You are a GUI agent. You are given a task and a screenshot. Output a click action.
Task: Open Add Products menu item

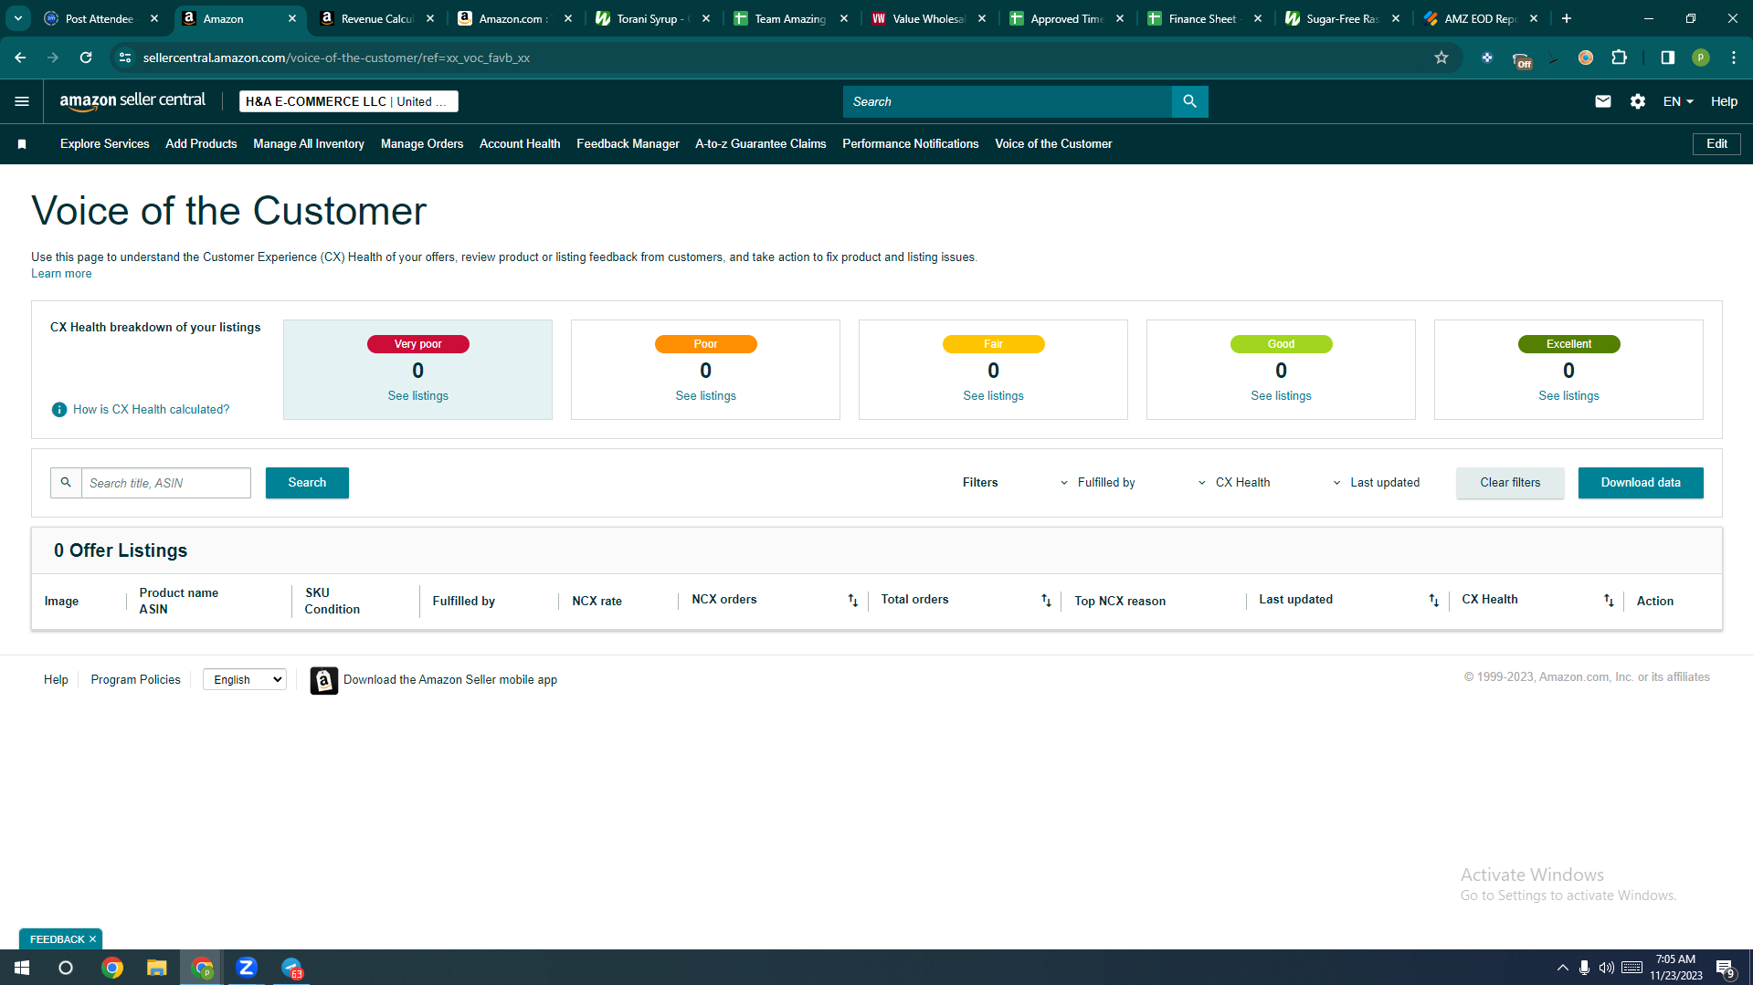click(x=201, y=144)
